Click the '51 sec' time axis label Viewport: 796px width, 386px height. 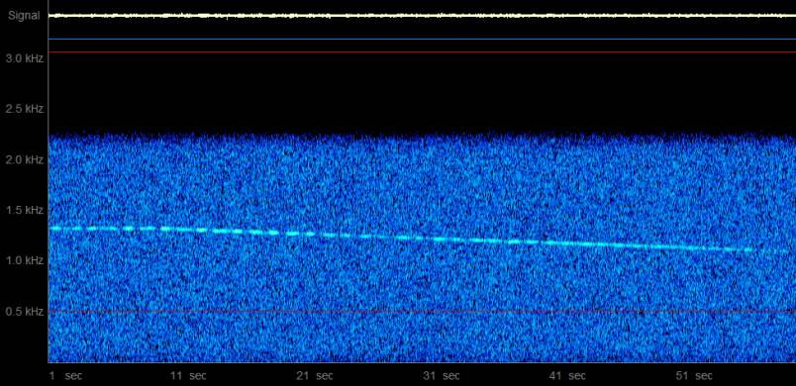(x=694, y=376)
